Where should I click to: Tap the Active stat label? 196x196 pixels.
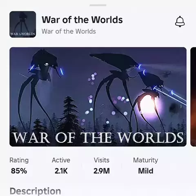coord(61,160)
